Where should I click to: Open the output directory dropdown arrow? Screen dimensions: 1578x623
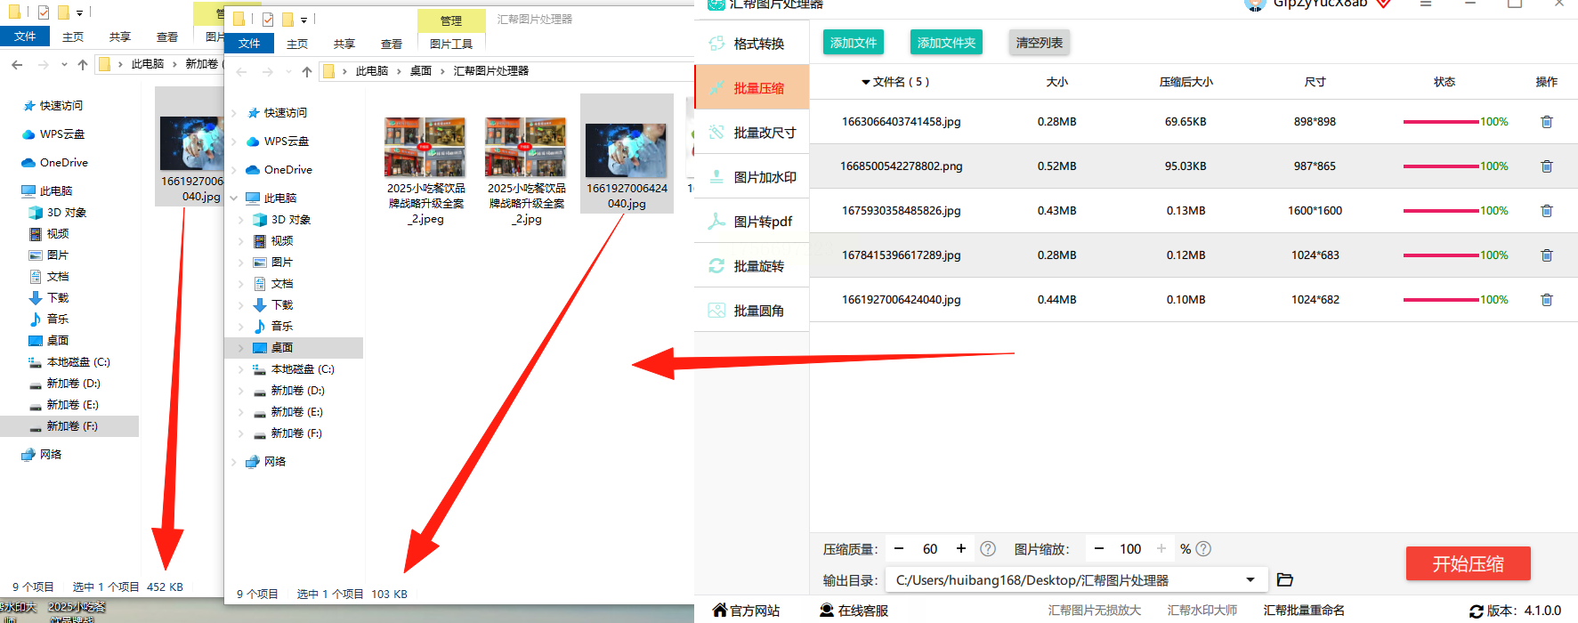pyautogui.click(x=1250, y=580)
